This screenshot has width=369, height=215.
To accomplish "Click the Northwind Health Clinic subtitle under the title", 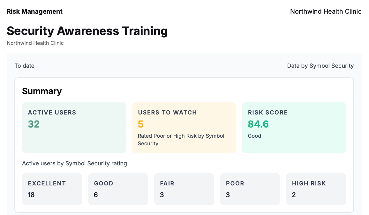I will click(35, 43).
